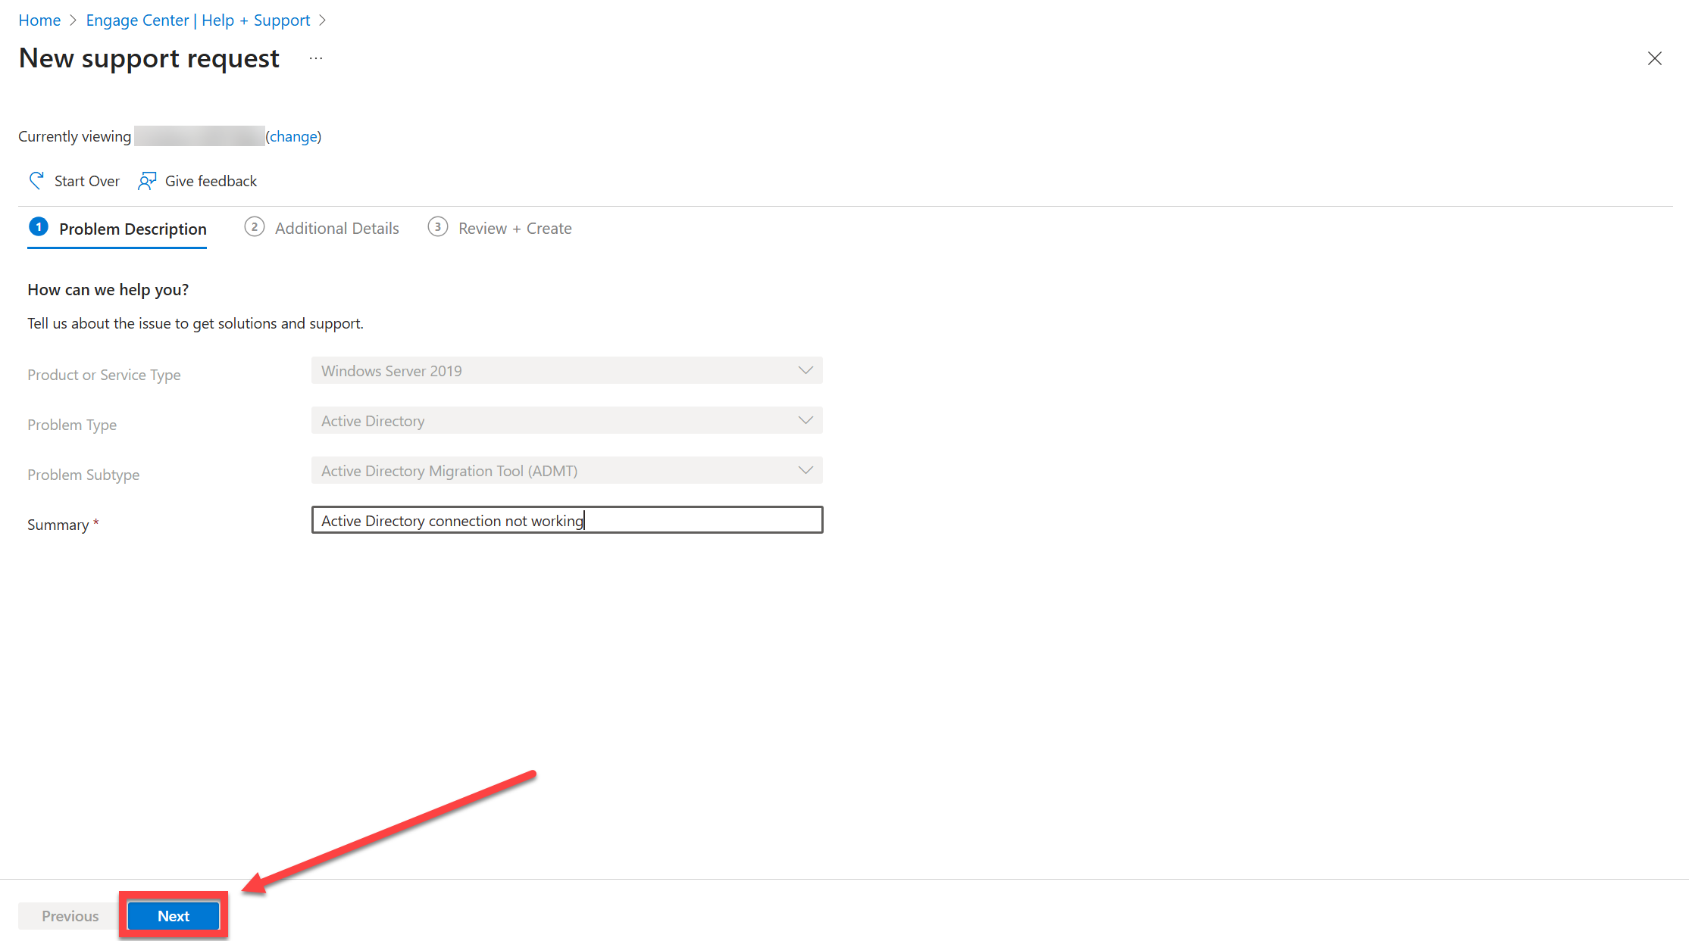
Task: Click the Previous button
Action: [70, 916]
